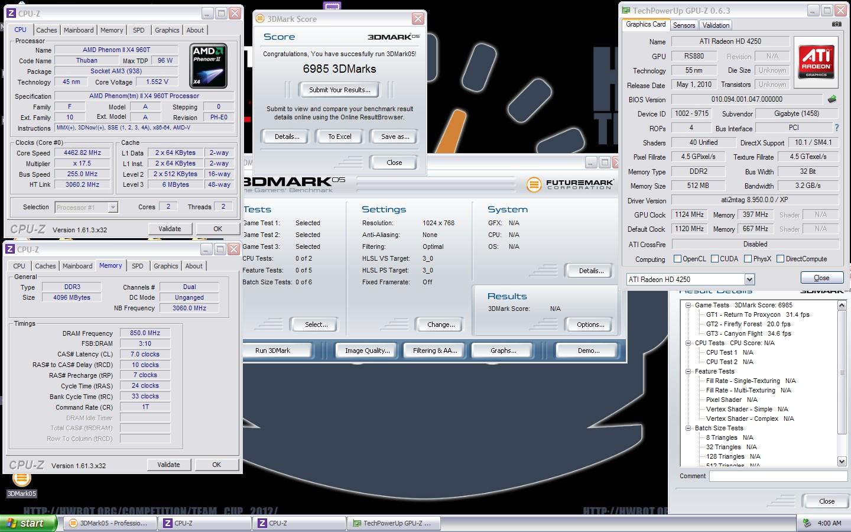Viewport: 851px width, 532px height.
Task: Click the result details scrollbar down arrow
Action: [x=842, y=461]
